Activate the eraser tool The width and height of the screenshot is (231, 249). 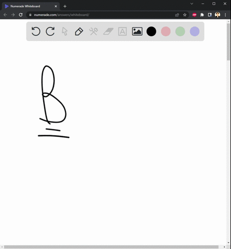(108, 31)
